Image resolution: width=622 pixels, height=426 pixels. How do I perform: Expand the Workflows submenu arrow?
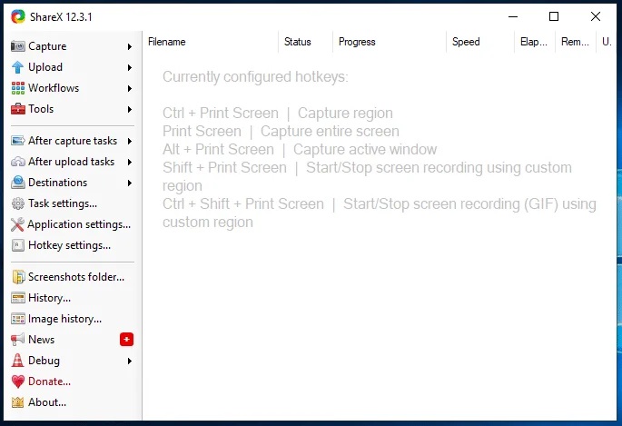(x=130, y=88)
